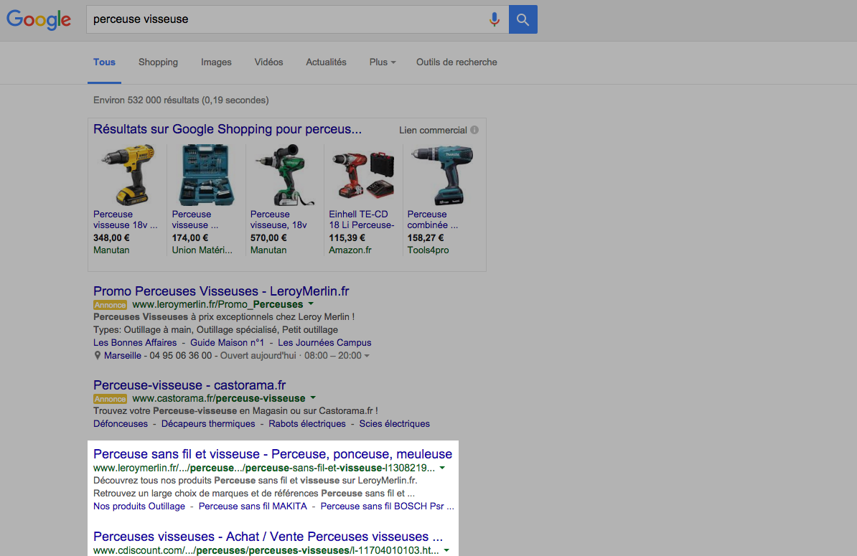Open Décapeurs thermiques sitelink
Viewport: 857px width, 556px height.
click(x=208, y=424)
